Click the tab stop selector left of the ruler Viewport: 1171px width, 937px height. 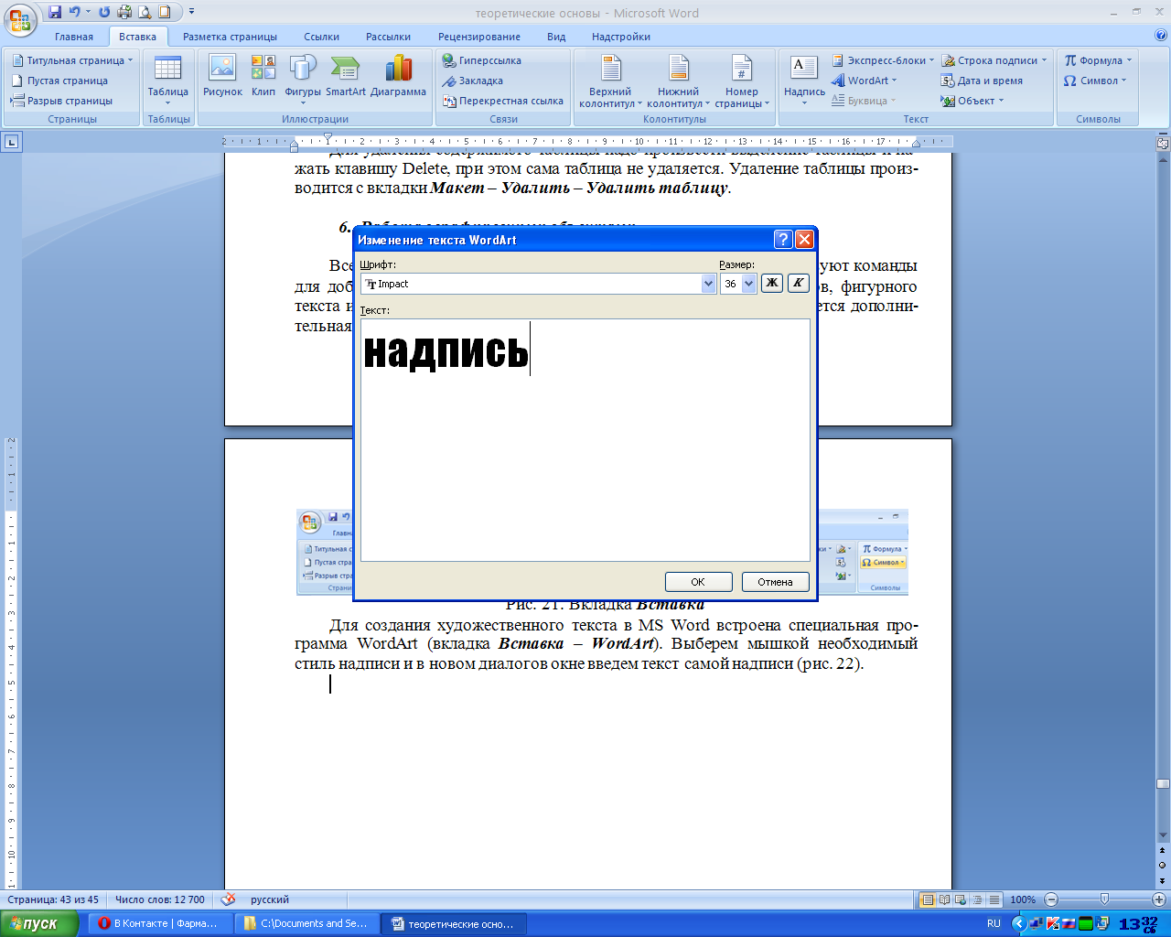click(12, 142)
